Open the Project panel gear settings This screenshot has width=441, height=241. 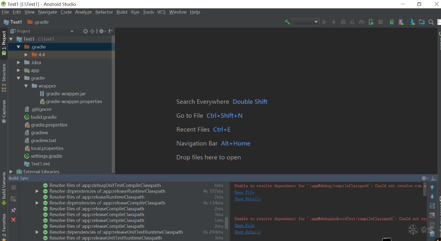[102, 31]
